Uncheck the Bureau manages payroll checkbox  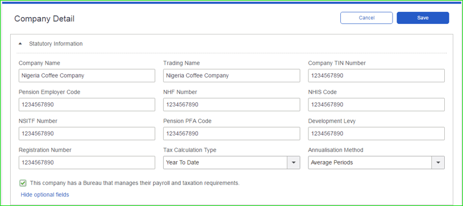point(23,183)
